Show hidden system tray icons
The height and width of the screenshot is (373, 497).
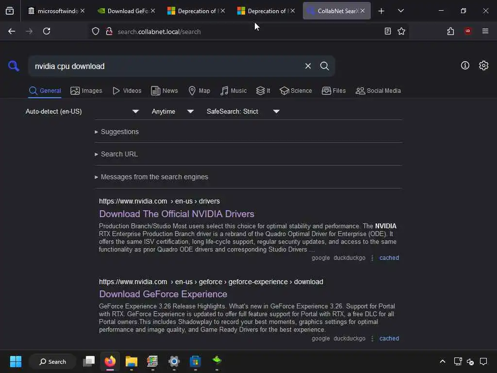[x=443, y=361]
